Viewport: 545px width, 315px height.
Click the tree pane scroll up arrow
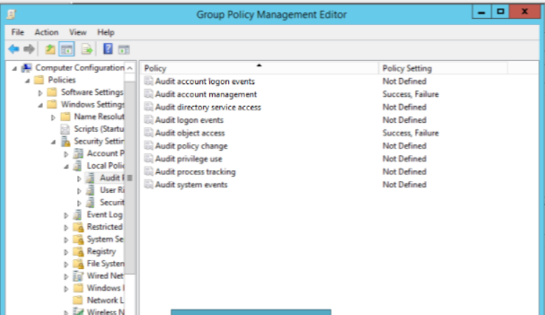[130, 67]
